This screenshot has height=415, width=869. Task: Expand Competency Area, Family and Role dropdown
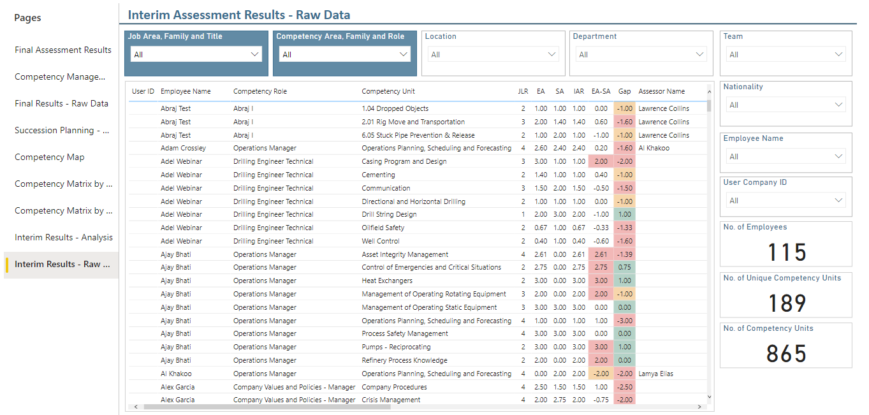pos(344,54)
